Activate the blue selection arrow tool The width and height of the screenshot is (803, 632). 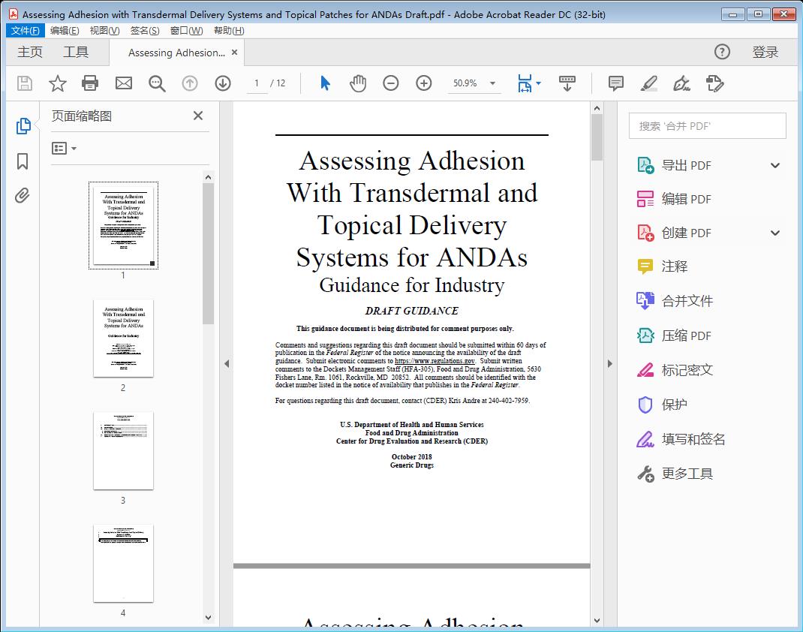click(x=325, y=83)
